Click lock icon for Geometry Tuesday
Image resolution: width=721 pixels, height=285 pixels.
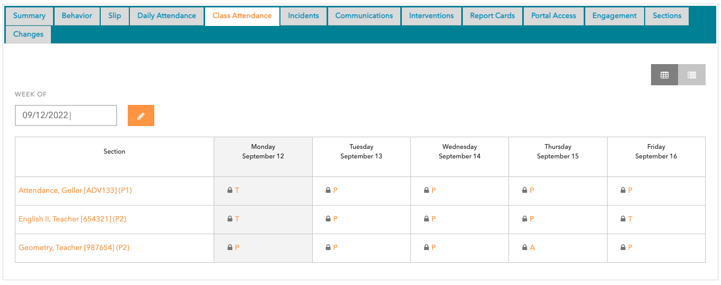coord(328,248)
